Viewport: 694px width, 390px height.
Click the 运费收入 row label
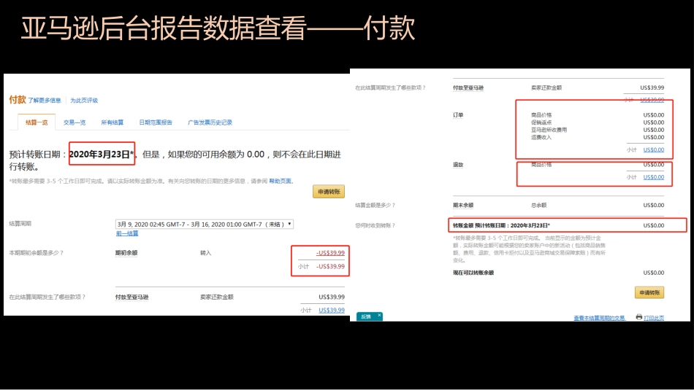pos(541,137)
